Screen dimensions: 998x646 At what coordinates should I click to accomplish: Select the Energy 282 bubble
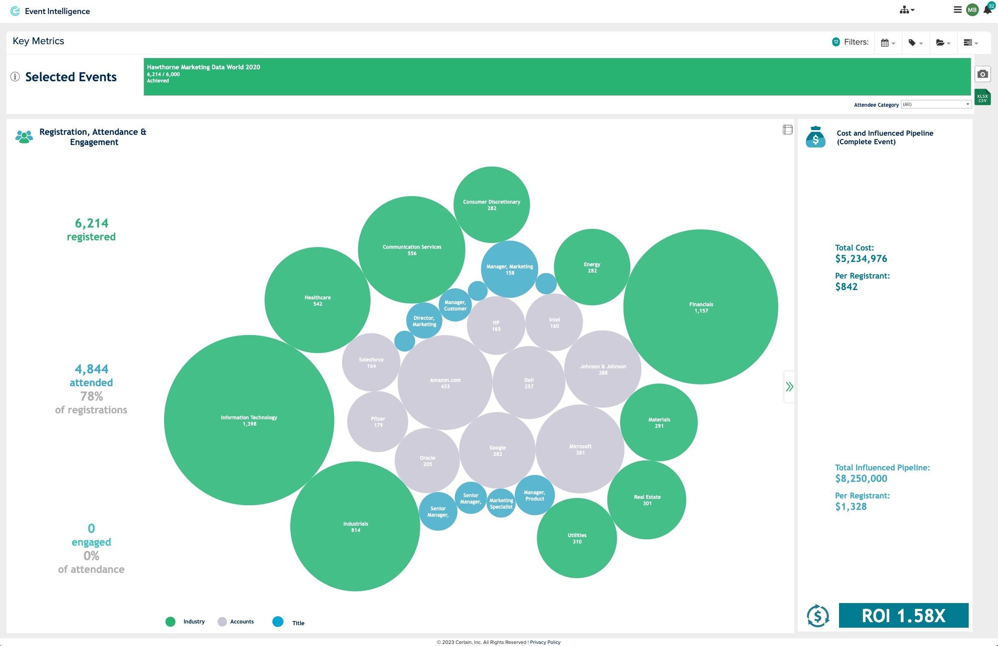coord(592,267)
